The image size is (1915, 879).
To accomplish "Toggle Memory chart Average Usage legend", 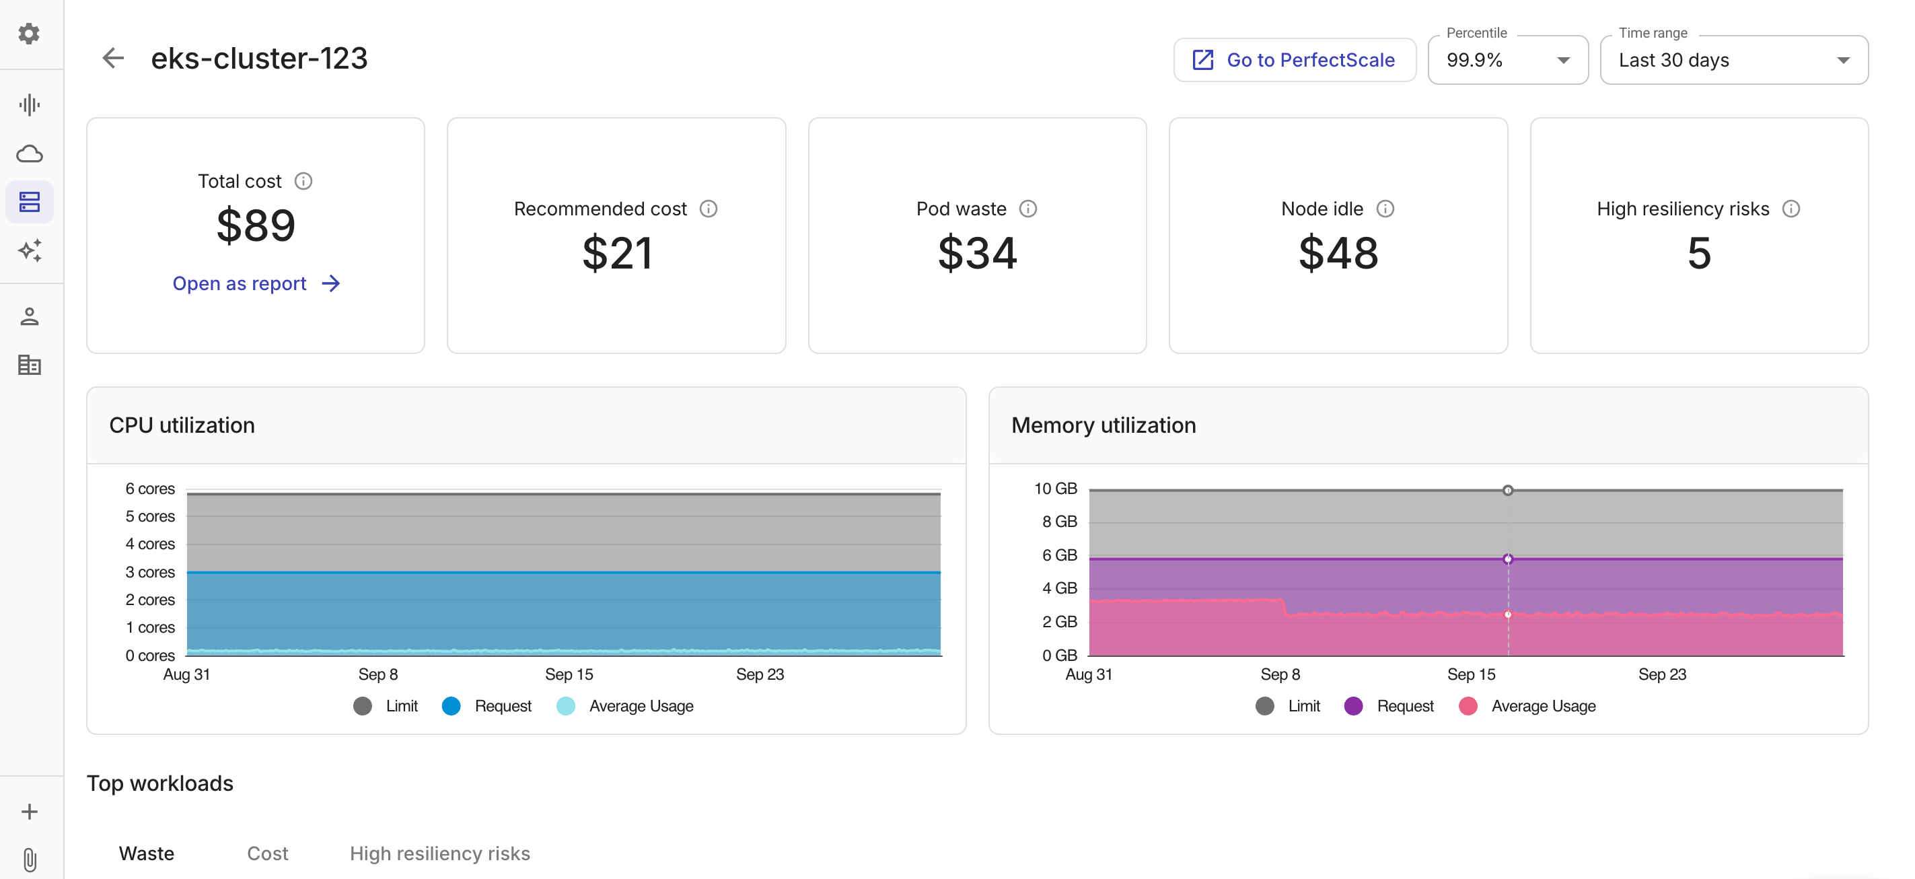I will (x=1527, y=706).
